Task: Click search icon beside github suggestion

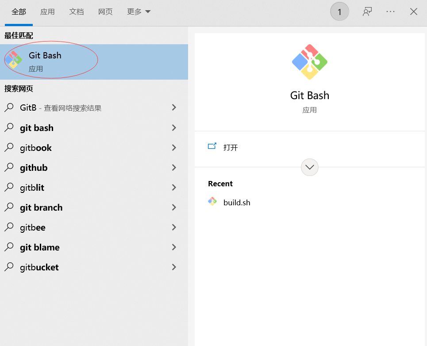Action: tap(9, 167)
